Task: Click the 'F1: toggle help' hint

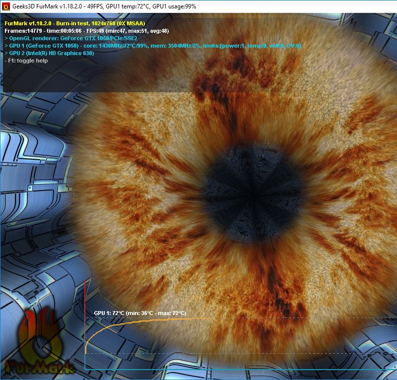Action: pos(26,61)
